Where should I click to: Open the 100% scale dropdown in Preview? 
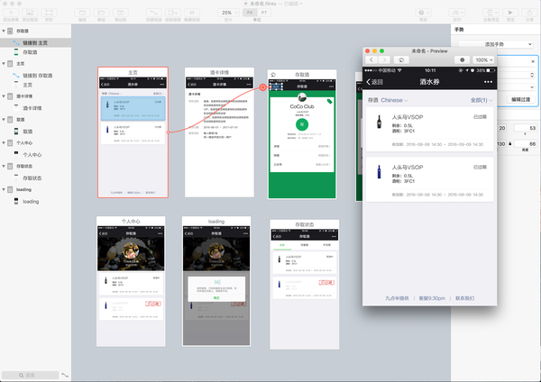click(x=483, y=60)
